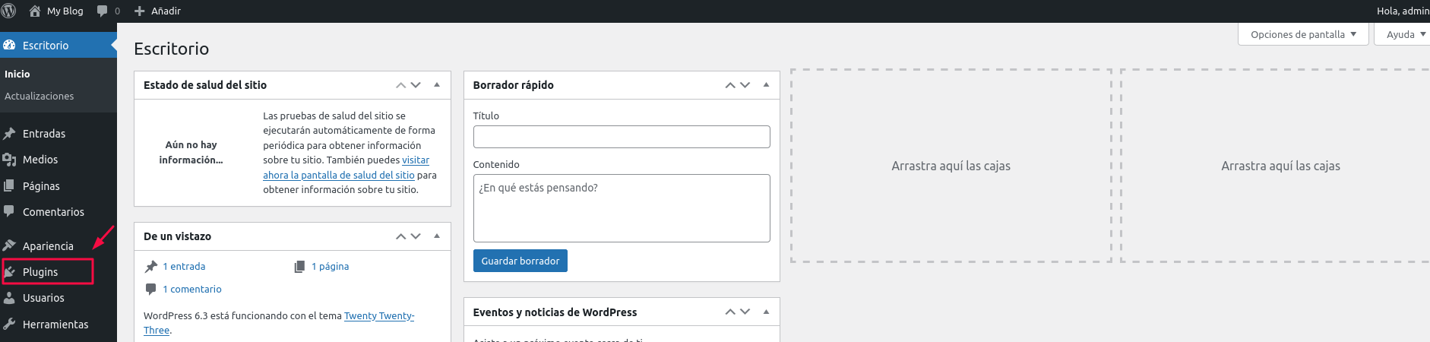The width and height of the screenshot is (1430, 342).
Task: Click the Páginas pages icon
Action: 9,185
